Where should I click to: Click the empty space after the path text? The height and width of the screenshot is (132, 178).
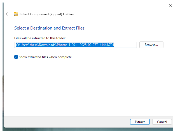(125, 45)
